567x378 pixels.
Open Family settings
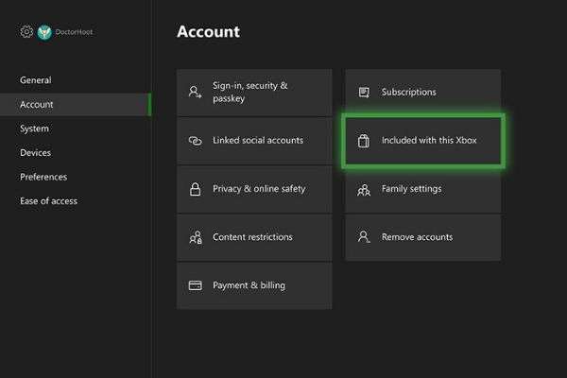pyautogui.click(x=423, y=189)
